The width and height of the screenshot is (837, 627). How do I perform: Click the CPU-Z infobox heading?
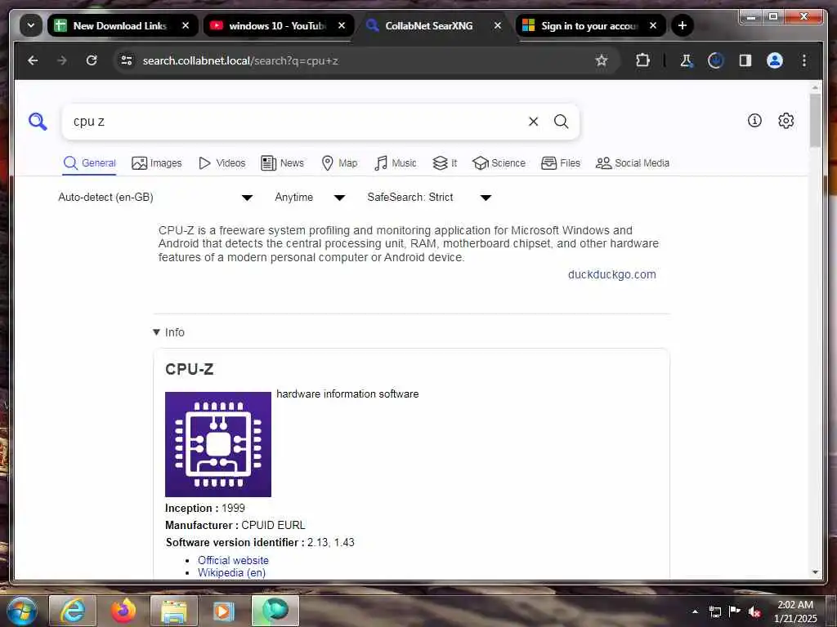click(190, 369)
